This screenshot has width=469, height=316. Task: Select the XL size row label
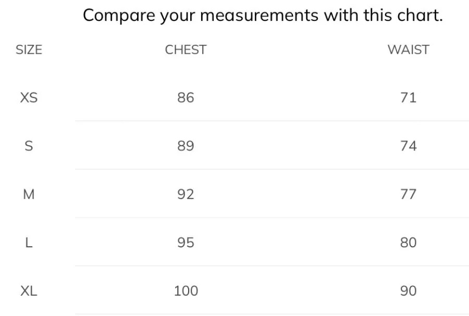tap(29, 291)
